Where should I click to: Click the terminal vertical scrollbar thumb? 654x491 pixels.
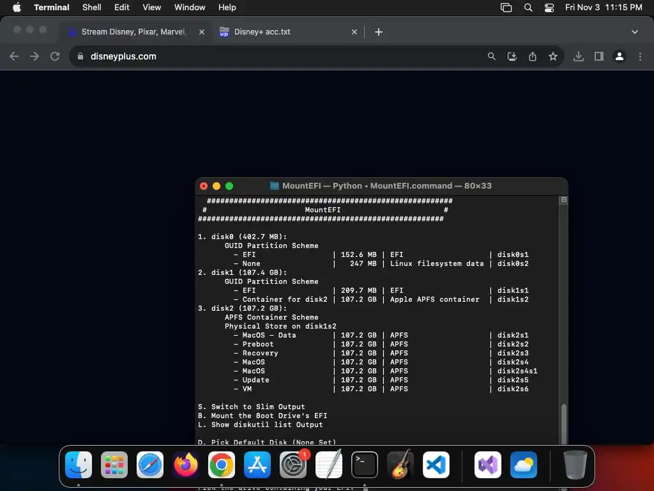(563, 424)
